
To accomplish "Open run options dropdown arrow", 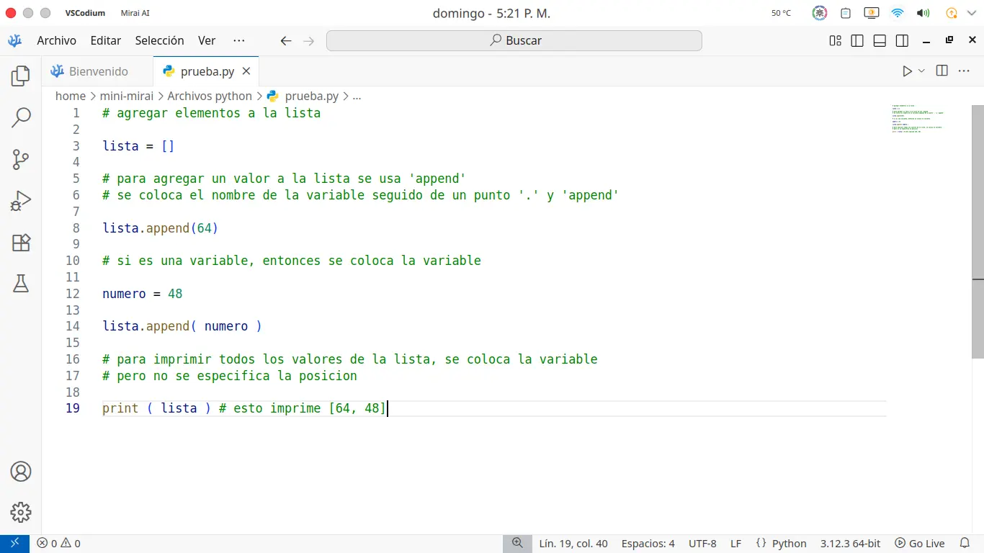I will [921, 71].
